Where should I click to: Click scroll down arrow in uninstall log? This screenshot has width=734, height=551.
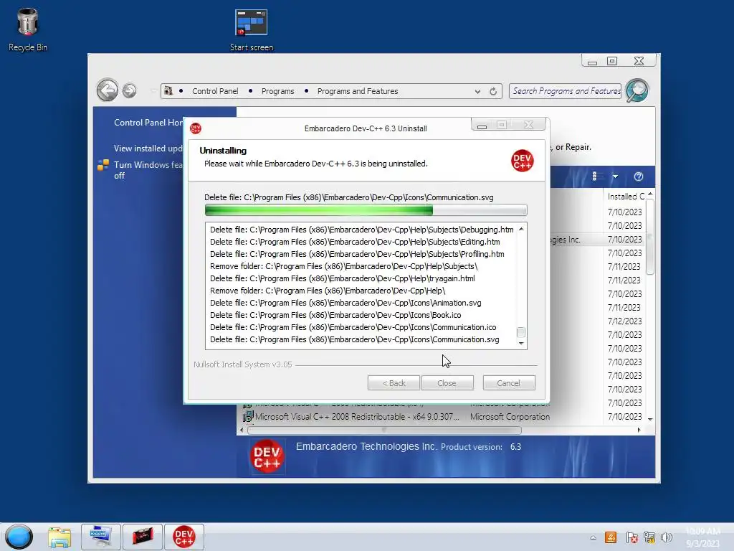coord(521,344)
